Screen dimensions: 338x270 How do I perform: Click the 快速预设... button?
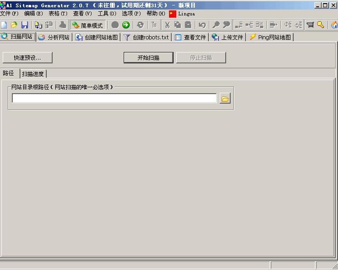[27, 57]
